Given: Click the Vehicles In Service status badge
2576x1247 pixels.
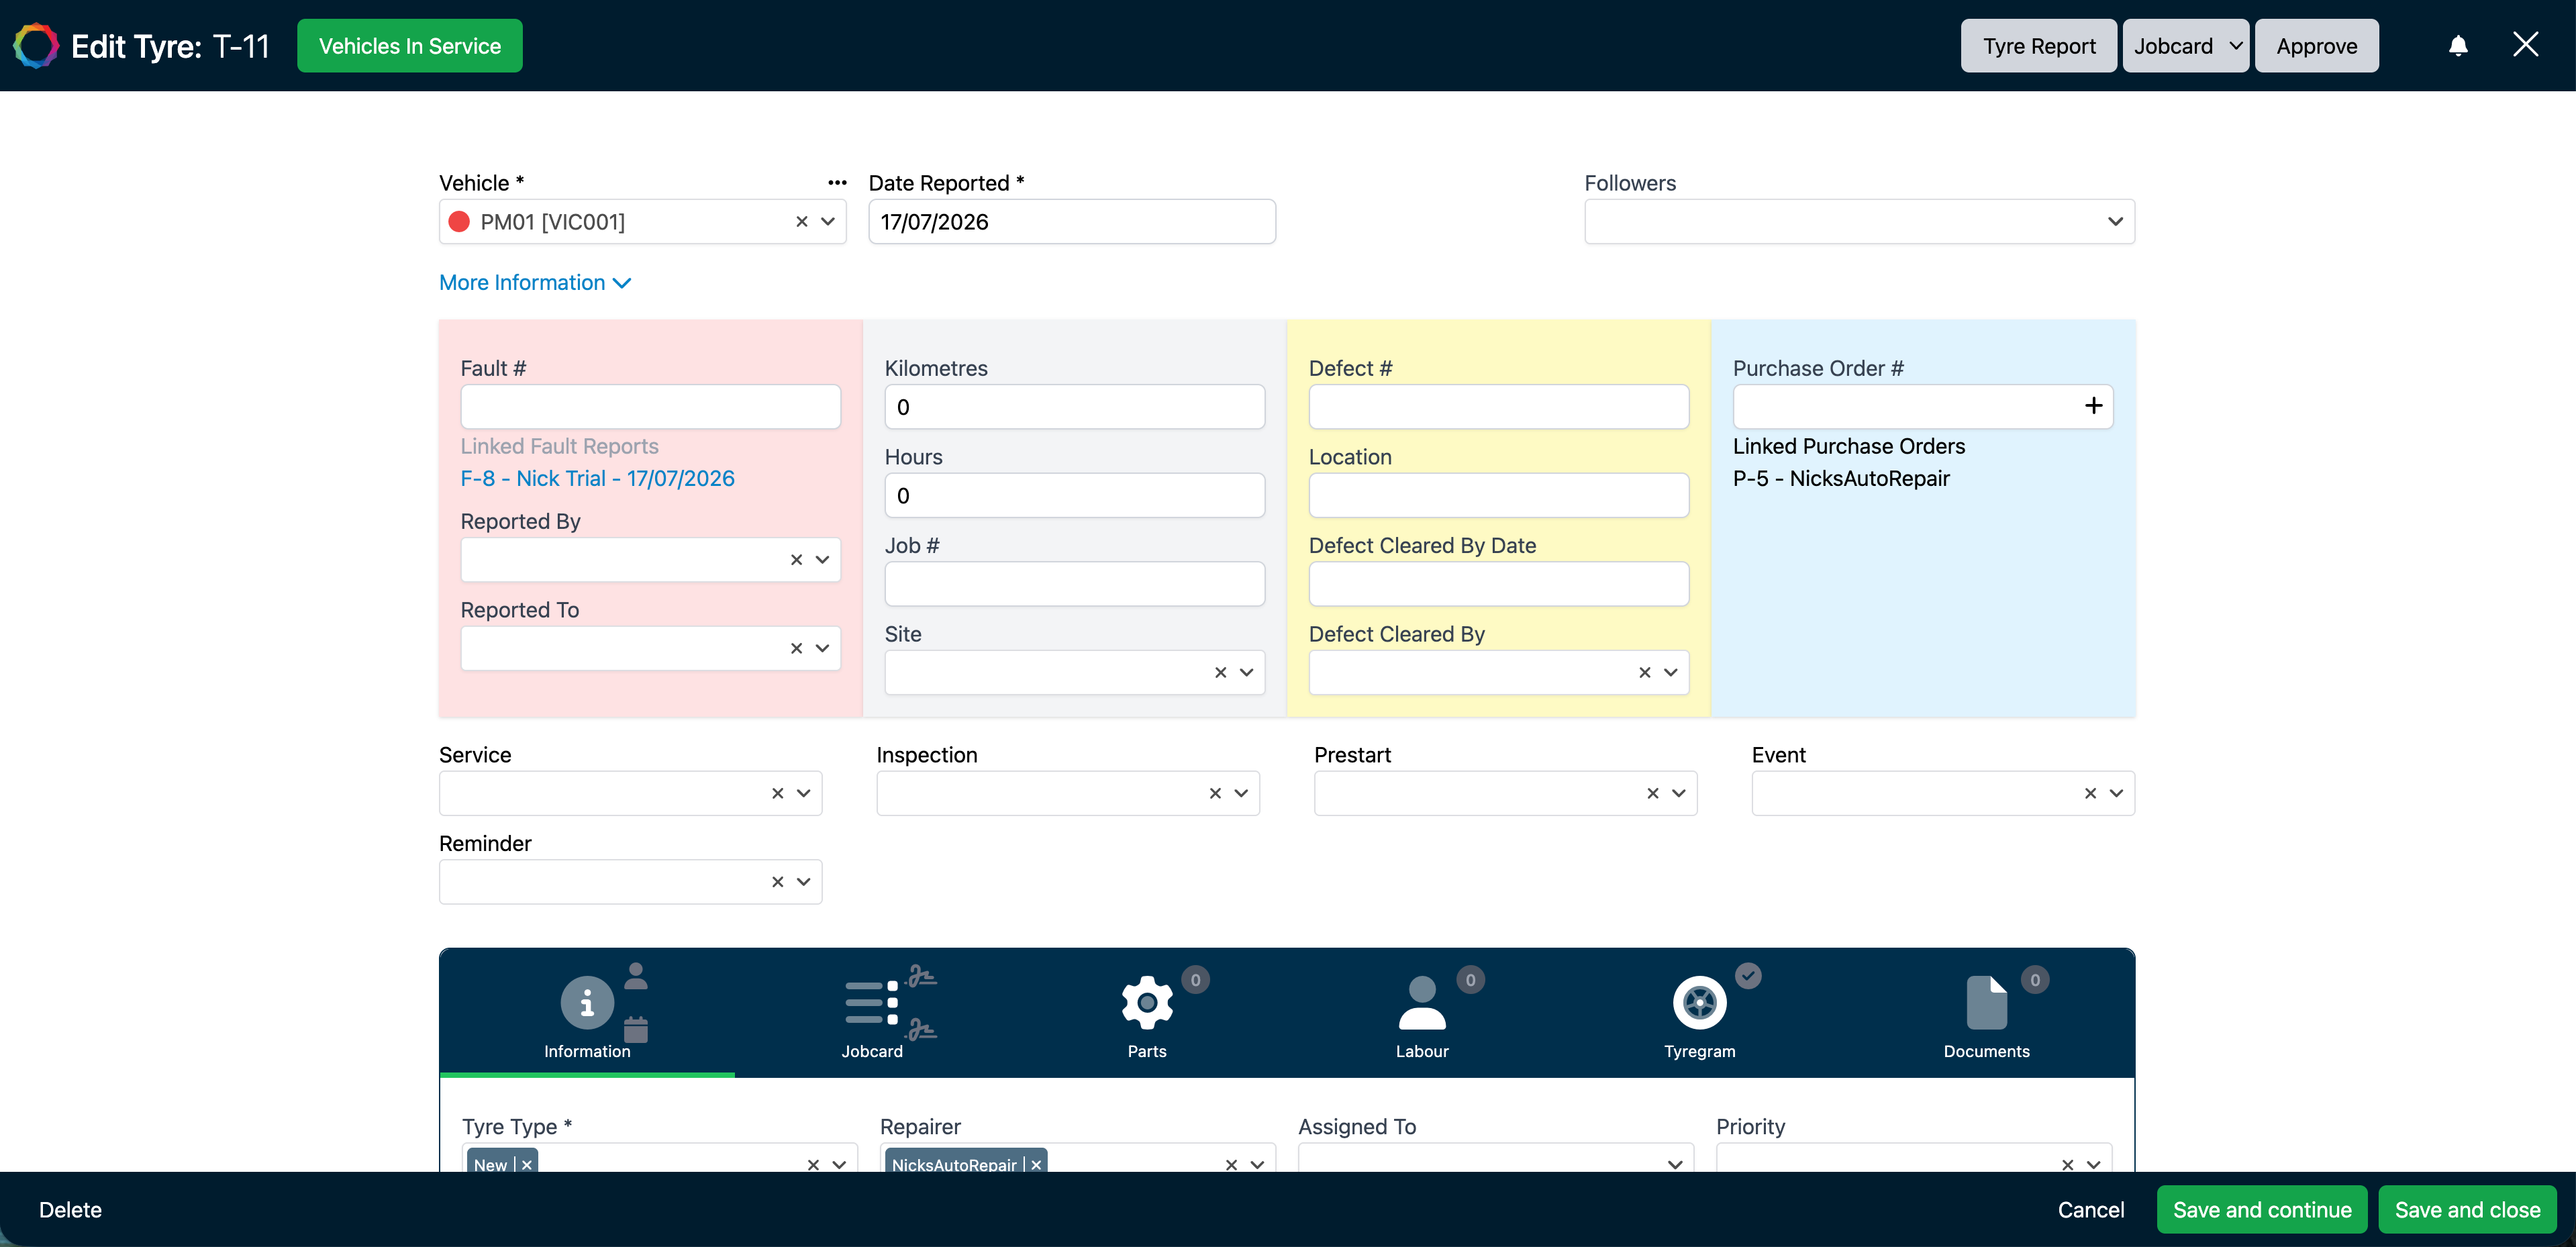Looking at the screenshot, I should (410, 46).
